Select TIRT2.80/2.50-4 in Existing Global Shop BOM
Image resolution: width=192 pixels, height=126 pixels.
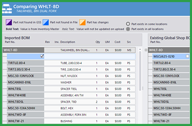[171, 69]
